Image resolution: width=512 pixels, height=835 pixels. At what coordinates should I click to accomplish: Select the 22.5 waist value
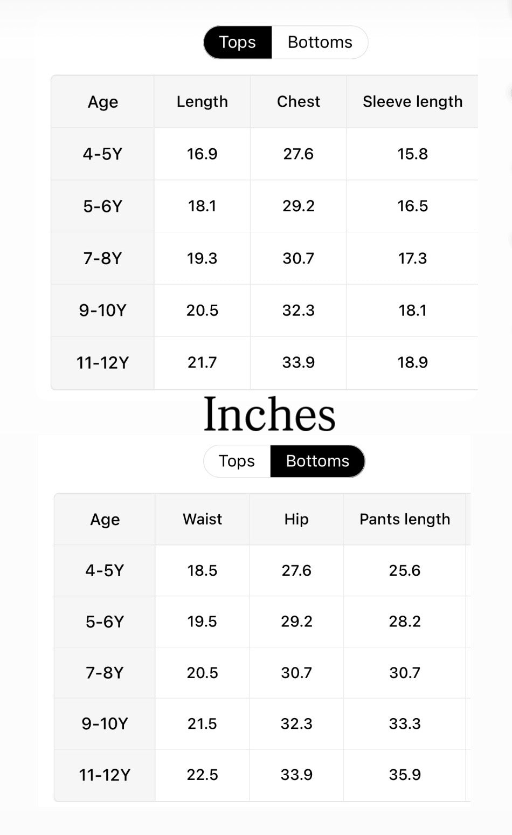[x=202, y=775]
